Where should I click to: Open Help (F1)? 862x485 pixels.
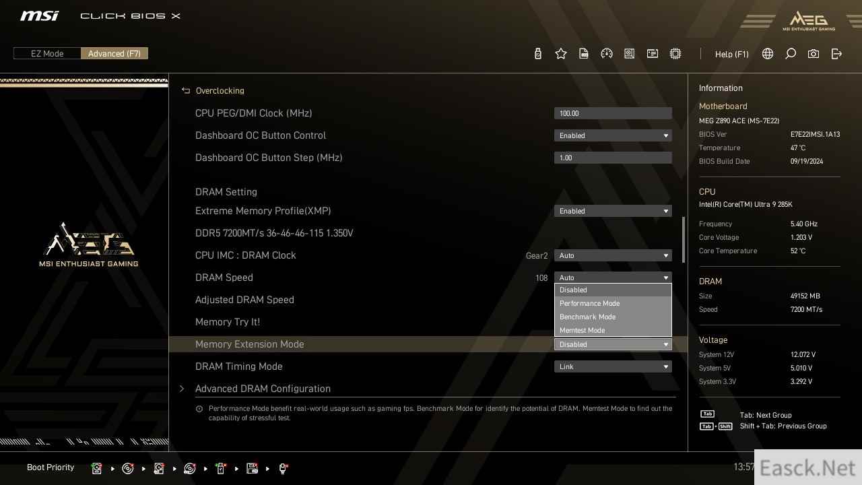[x=731, y=54]
